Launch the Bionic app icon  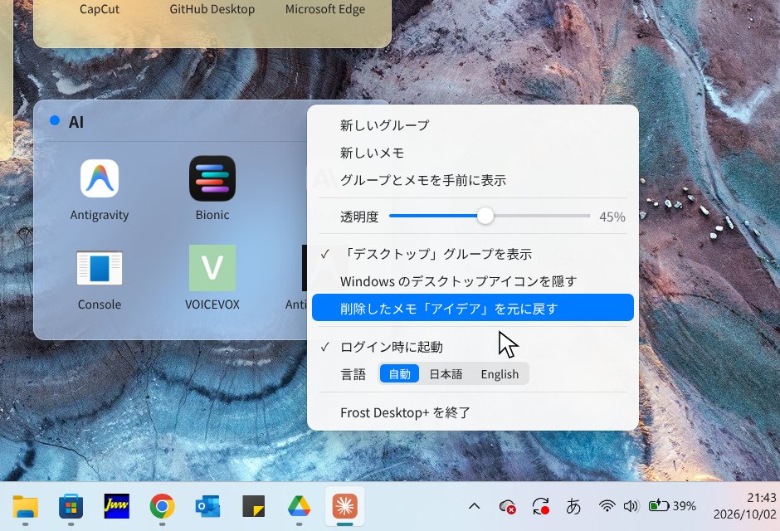tap(212, 178)
